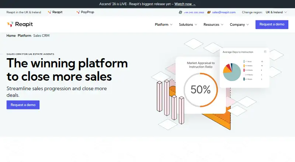295x162 pixels.
Task: Click the dark blue legend swatch in pie legend
Action: point(244,79)
